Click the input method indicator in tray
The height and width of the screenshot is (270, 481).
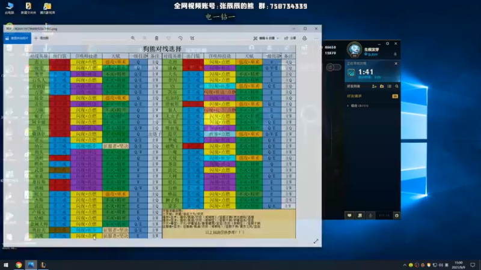click(447, 265)
